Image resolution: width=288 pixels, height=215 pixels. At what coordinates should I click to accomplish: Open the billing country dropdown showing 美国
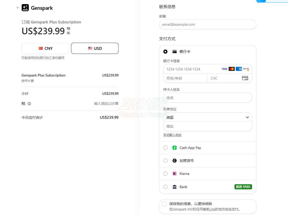(207, 117)
